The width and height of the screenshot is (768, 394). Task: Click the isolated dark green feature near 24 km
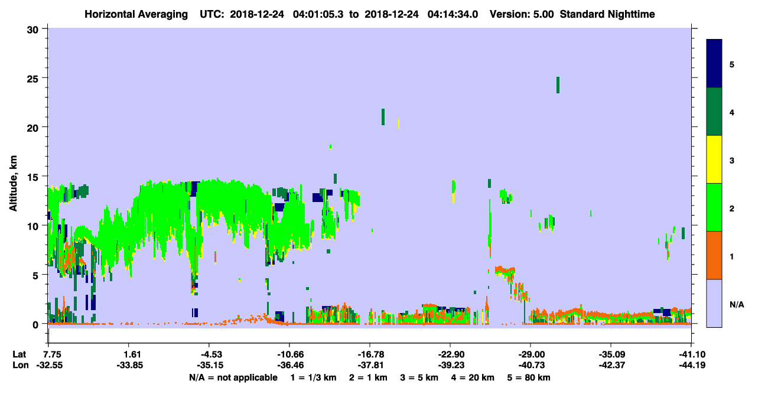coord(558,85)
